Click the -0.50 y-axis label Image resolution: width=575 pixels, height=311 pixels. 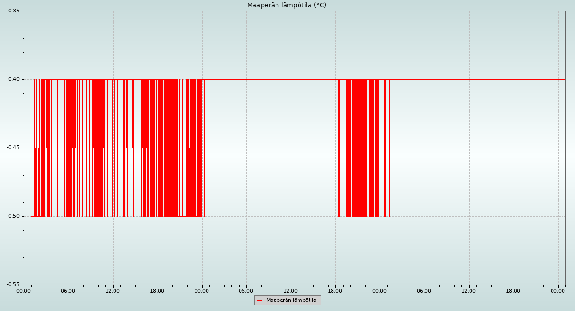(x=13, y=216)
